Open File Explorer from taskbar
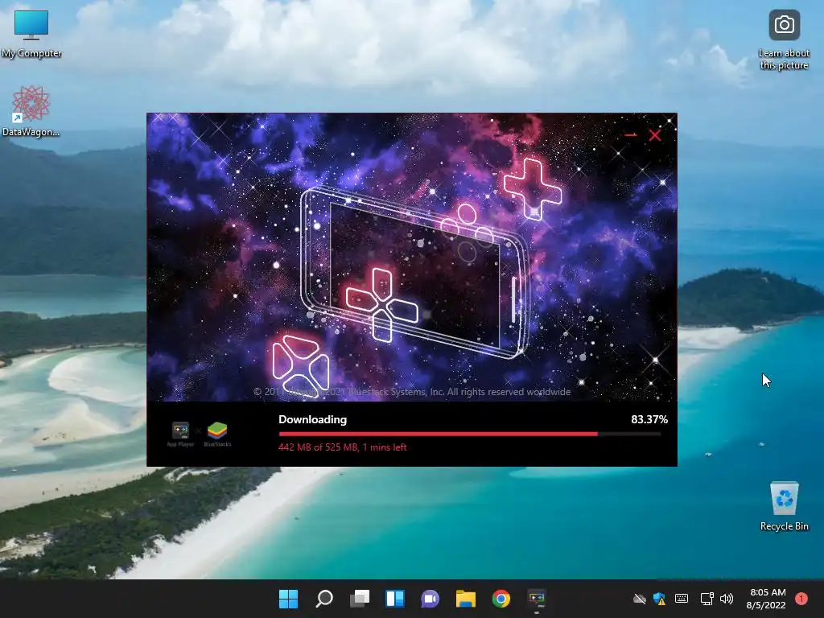The image size is (824, 618). tap(466, 599)
